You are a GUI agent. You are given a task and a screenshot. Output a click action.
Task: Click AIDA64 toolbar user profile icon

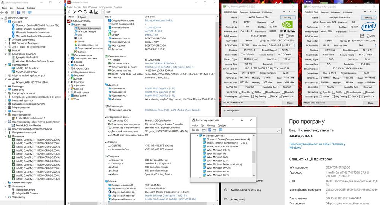coord(91,12)
